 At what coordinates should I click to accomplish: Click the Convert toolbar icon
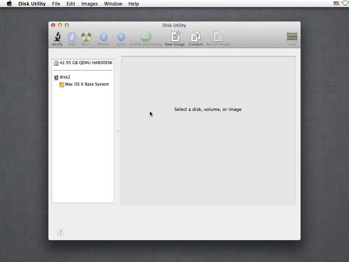pos(195,36)
